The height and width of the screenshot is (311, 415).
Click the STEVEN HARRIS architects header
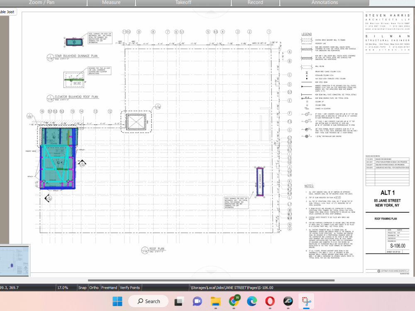pyautogui.click(x=388, y=15)
